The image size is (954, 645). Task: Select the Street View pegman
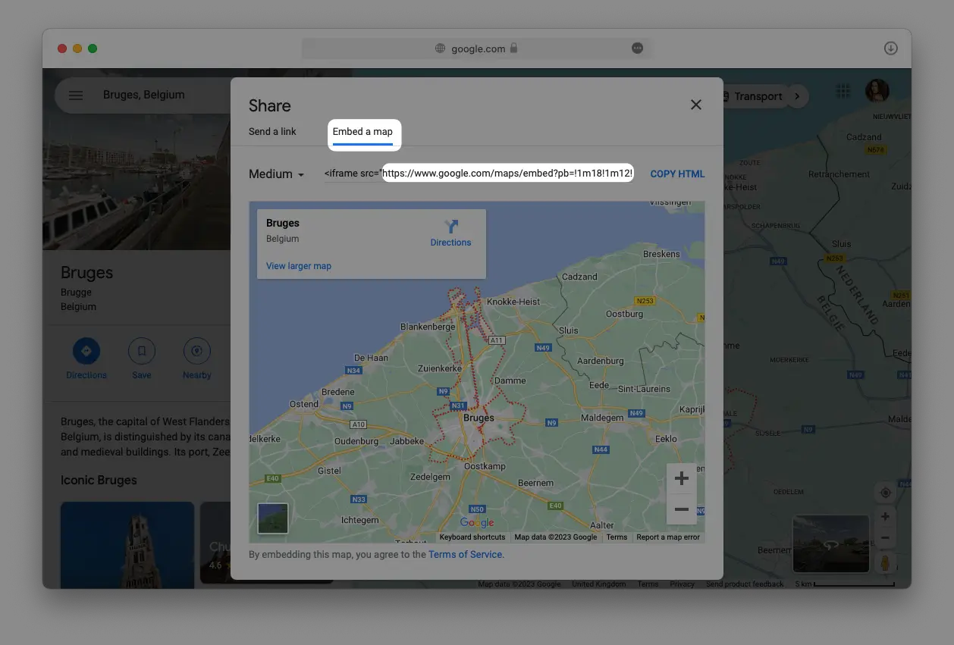pos(884,562)
